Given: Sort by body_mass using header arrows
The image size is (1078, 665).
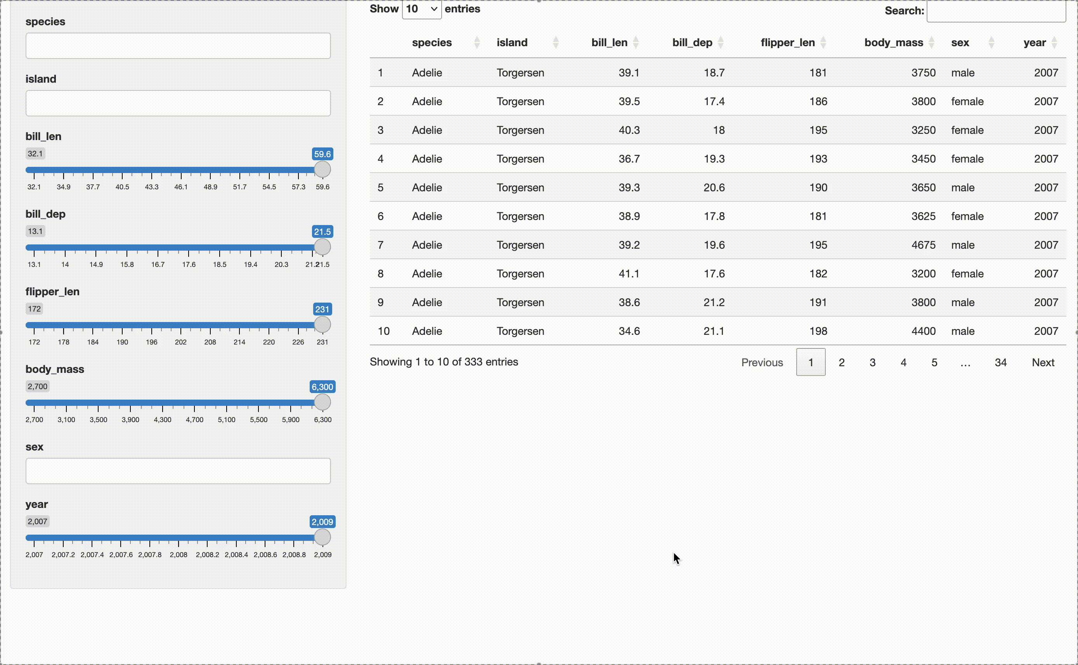Looking at the screenshot, I should (931, 43).
